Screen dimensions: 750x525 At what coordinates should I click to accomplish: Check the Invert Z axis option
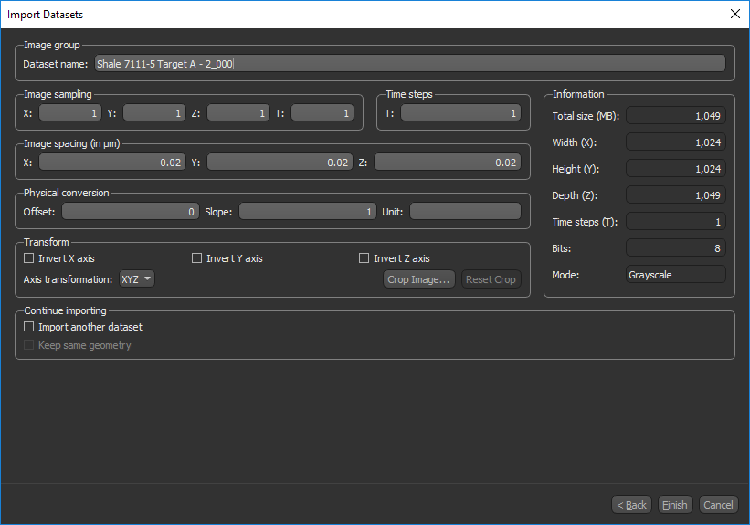coord(365,258)
